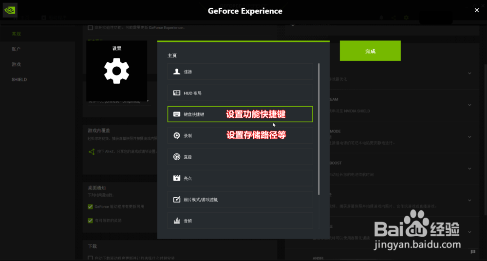The height and width of the screenshot is (261, 487).
Task: Open the 直播 broadcast settings entry
Action: point(240,157)
